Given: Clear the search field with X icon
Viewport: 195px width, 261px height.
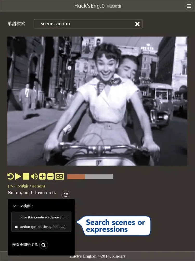Looking at the screenshot, I should coord(137,24).
